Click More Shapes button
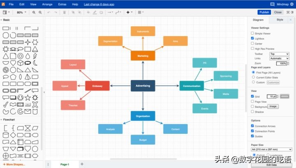This screenshot has height=168, width=296. pos(14,164)
